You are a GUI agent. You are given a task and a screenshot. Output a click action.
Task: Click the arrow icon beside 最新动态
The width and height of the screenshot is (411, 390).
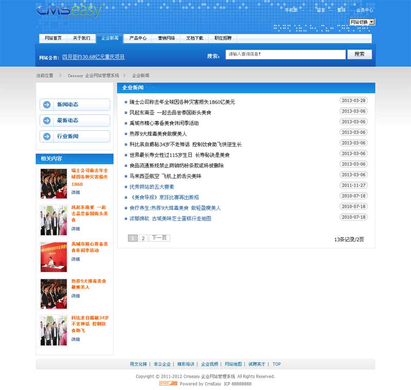(x=47, y=121)
